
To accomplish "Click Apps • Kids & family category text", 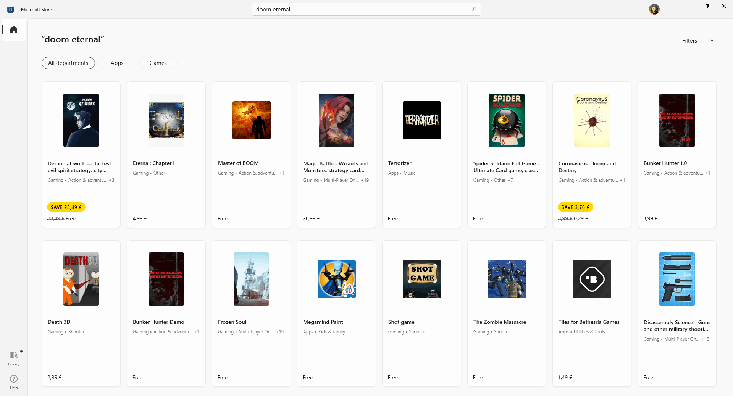I will tap(324, 332).
